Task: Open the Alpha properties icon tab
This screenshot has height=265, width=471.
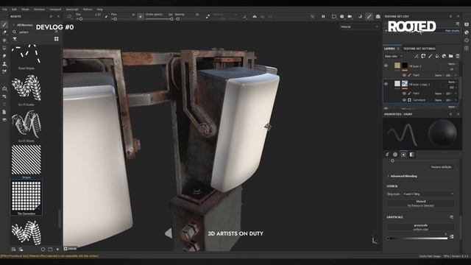Action: (395, 155)
